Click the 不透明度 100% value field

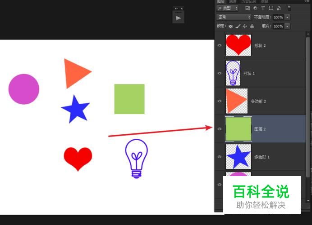click(278, 17)
